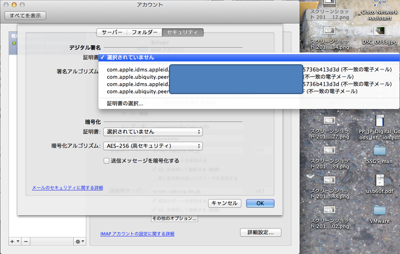This screenshot has height=254, width=400.
Task: Enable 送信メッセージを暗号化する checkbox
Action: click(106, 161)
